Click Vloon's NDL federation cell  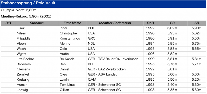pyautogui.click(x=115, y=44)
